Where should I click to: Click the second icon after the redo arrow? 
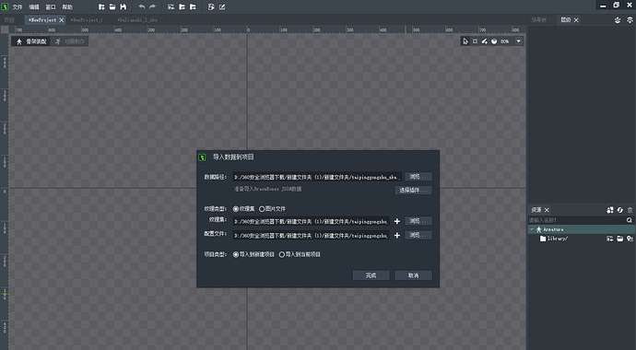click(x=183, y=6)
